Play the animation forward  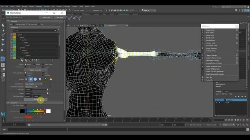[238, 120]
